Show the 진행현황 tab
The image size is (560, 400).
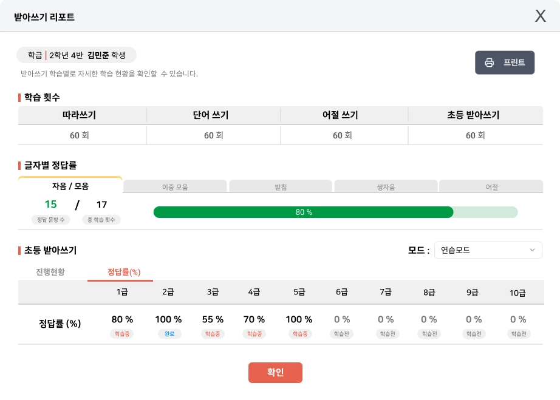[50, 272]
